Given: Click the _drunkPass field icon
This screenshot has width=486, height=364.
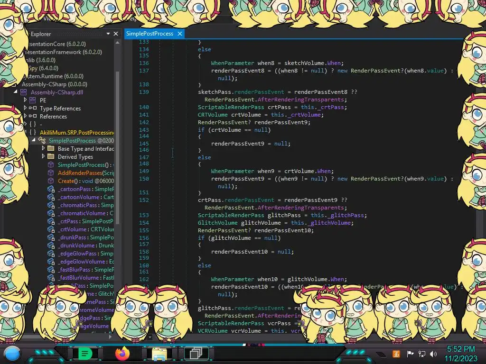Looking at the screenshot, I should 51,237.
